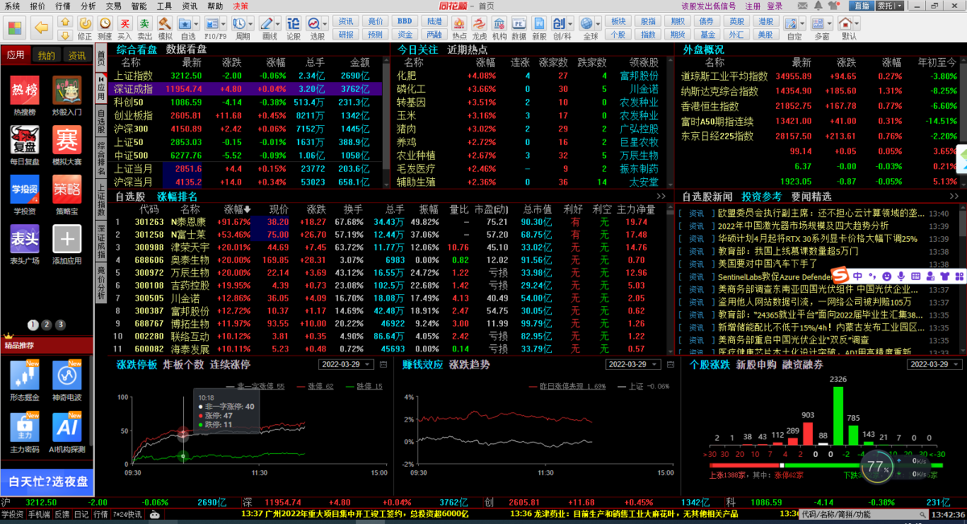The image size is (967, 524).
Task: Open news item about 华硕 RTX 30
Action: point(818,239)
